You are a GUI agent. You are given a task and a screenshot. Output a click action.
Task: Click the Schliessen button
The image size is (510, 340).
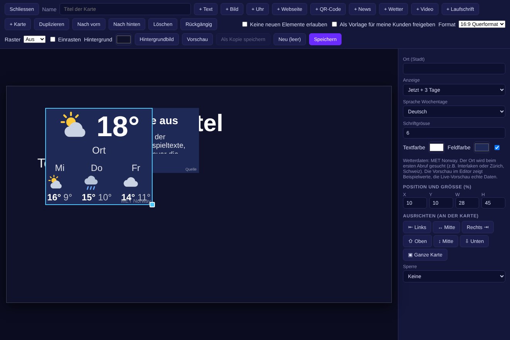[x=22, y=9]
